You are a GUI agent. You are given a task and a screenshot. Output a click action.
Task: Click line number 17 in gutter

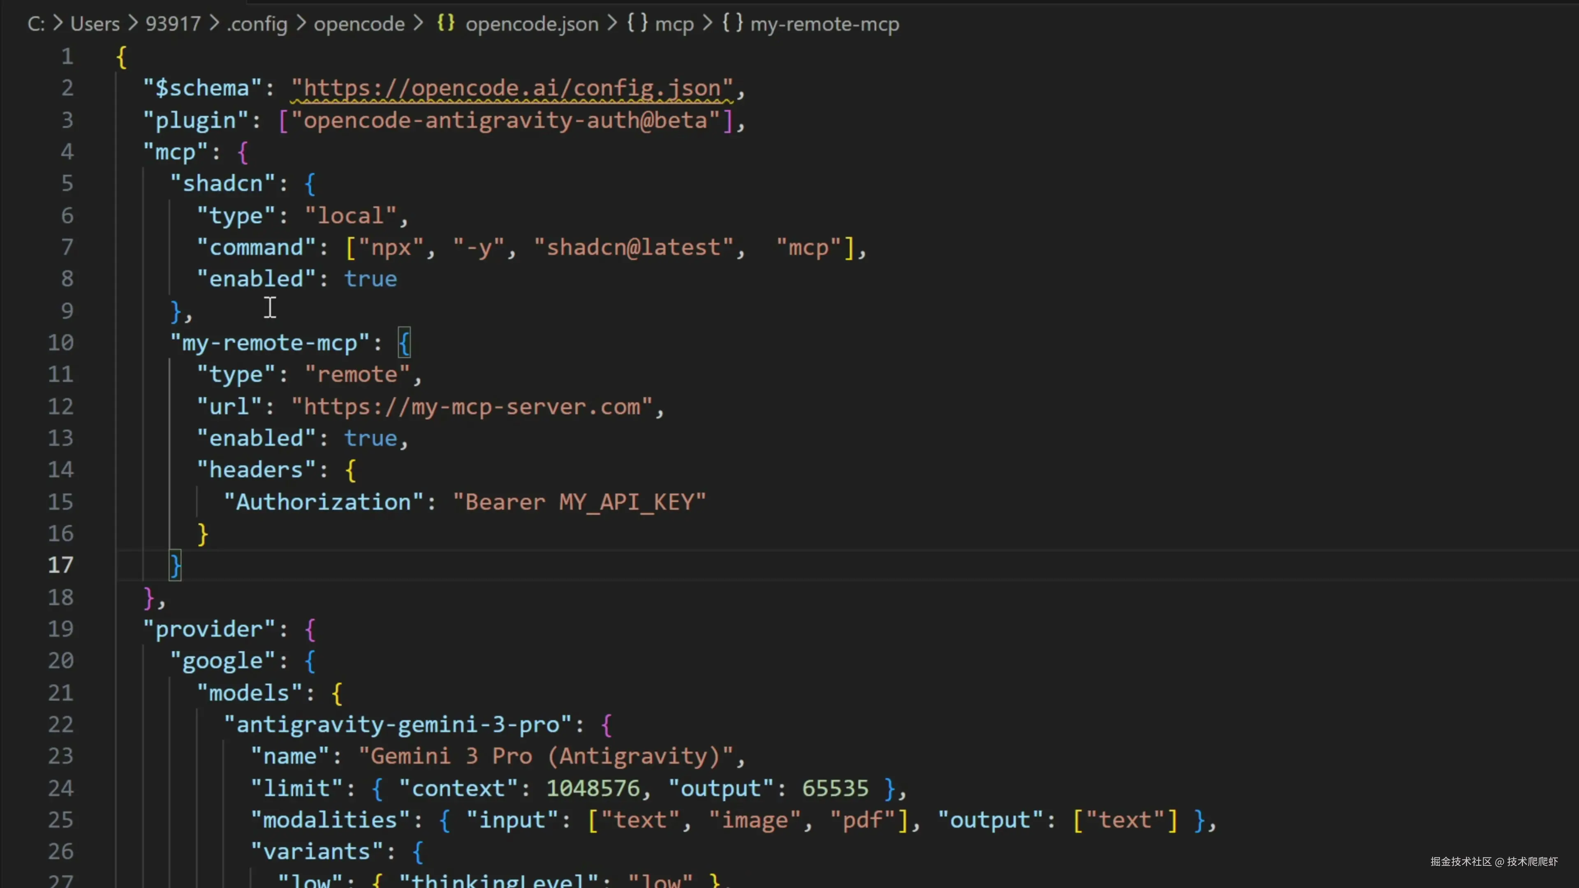[61, 565]
